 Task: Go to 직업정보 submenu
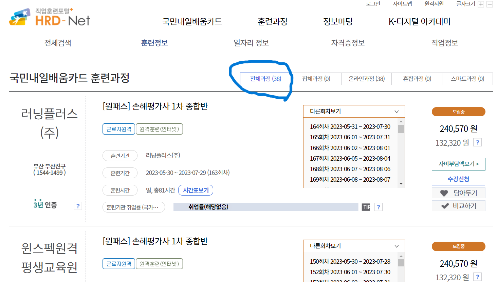click(x=445, y=43)
